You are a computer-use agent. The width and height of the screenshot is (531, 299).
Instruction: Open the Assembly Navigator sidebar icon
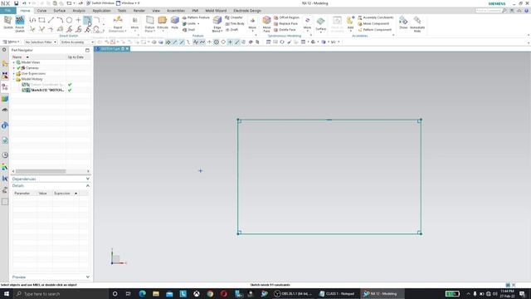coord(5,63)
